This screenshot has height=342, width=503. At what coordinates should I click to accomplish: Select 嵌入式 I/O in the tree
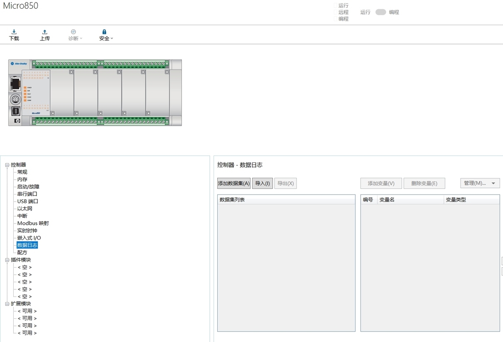(x=29, y=238)
